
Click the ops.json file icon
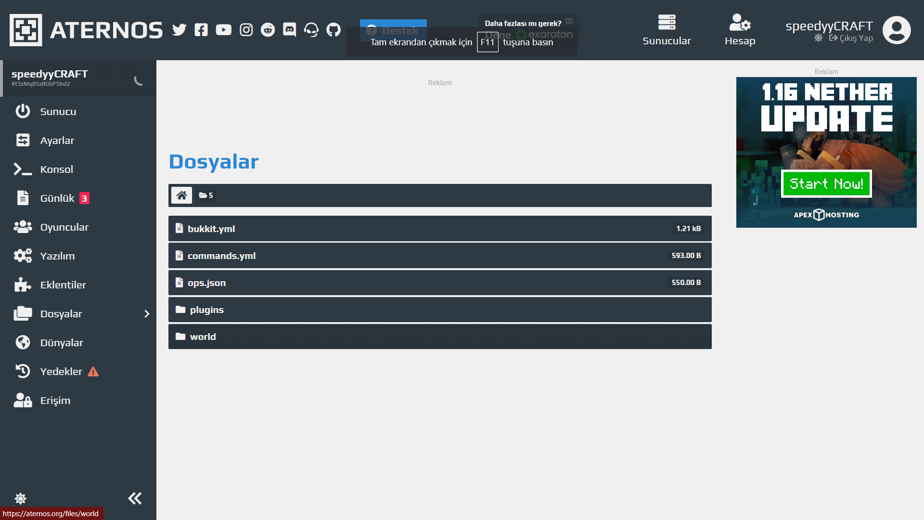coord(179,282)
